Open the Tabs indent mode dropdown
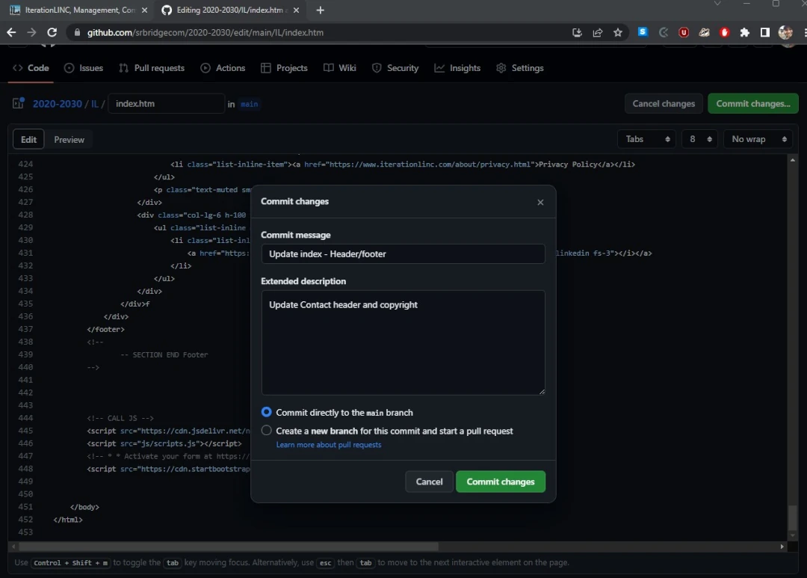 click(x=647, y=139)
